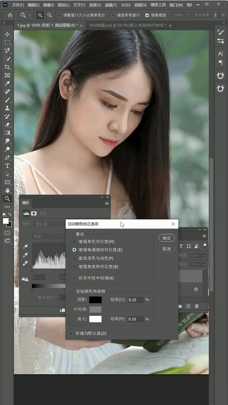The image size is (228, 405).
Task: Select the Move tool
Action: pos(7,34)
